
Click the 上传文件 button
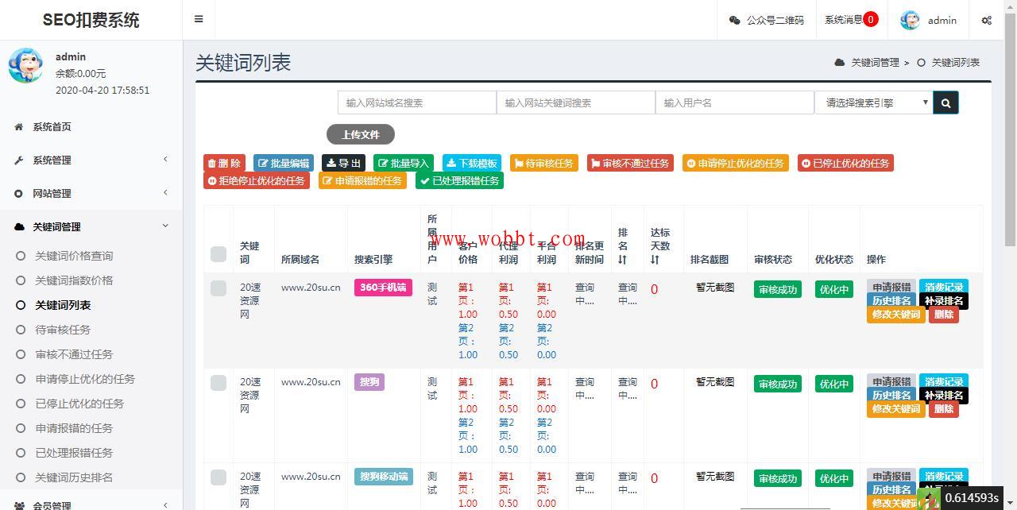click(x=362, y=135)
